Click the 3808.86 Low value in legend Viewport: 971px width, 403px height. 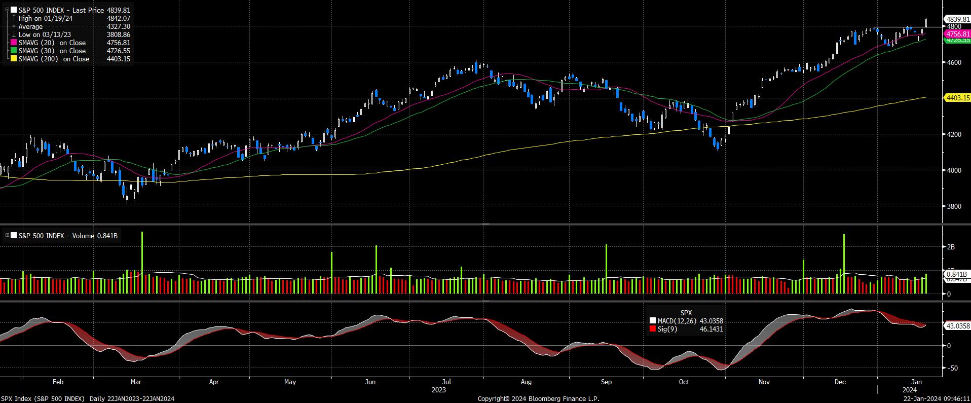tap(119, 34)
